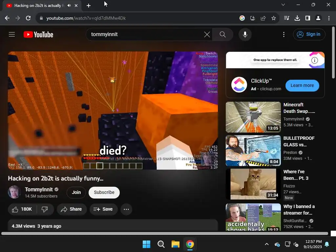Screen dimensions: 336x252
Task: Open clock and date 12:57 PM
Action: [x=313, y=244]
